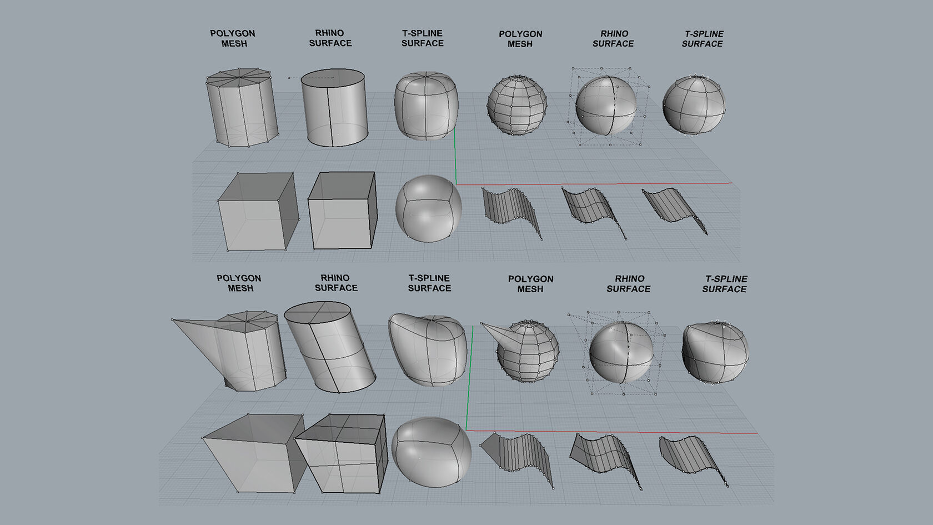Click the T-SPLINE SURFACE label above the undeformed rounded cylinder
The width and height of the screenshot is (933, 525).
click(423, 38)
